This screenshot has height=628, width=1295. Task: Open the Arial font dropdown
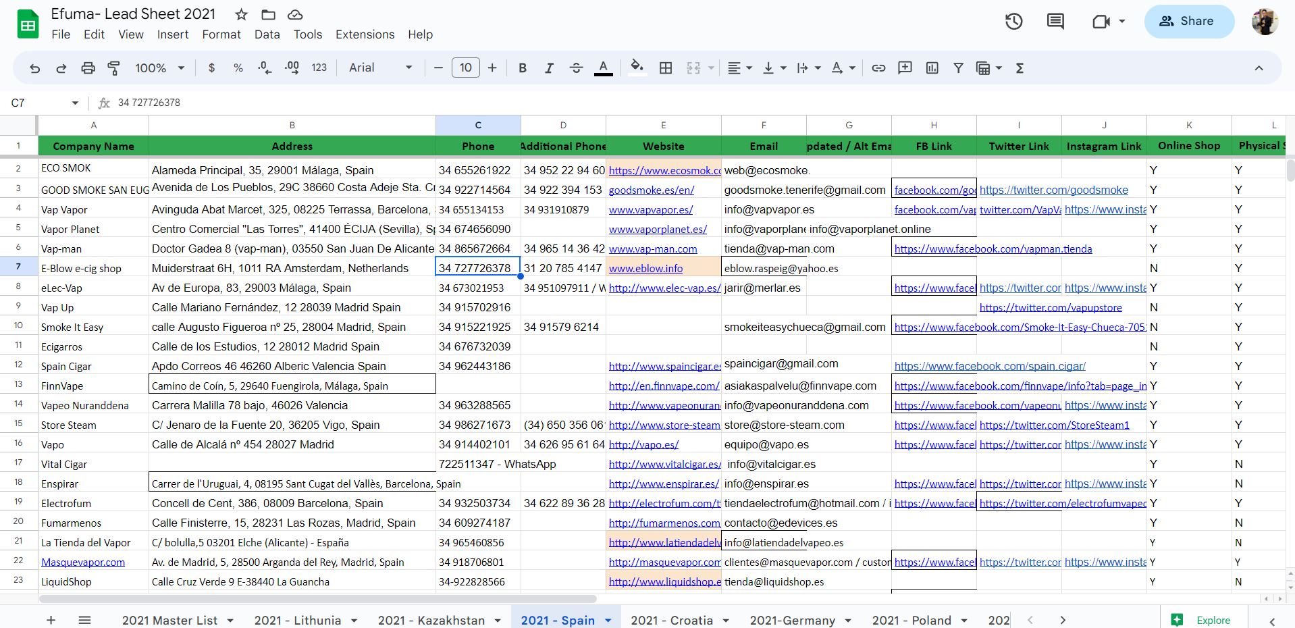pos(380,68)
